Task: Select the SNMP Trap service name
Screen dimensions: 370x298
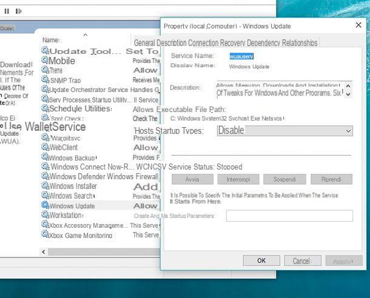Action: [66, 80]
